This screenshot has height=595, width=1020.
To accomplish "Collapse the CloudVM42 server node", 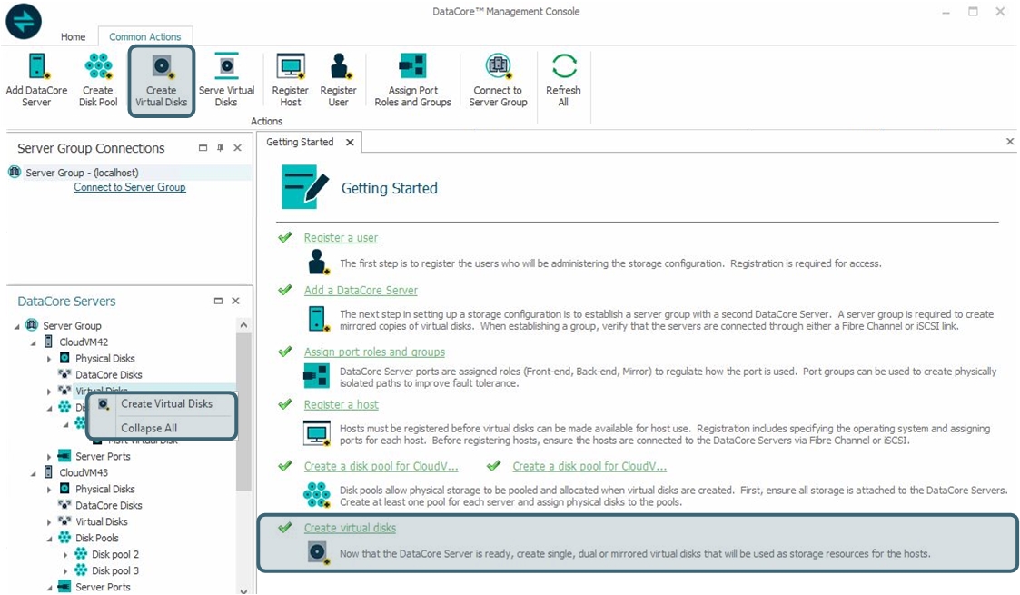I will pyautogui.click(x=34, y=342).
